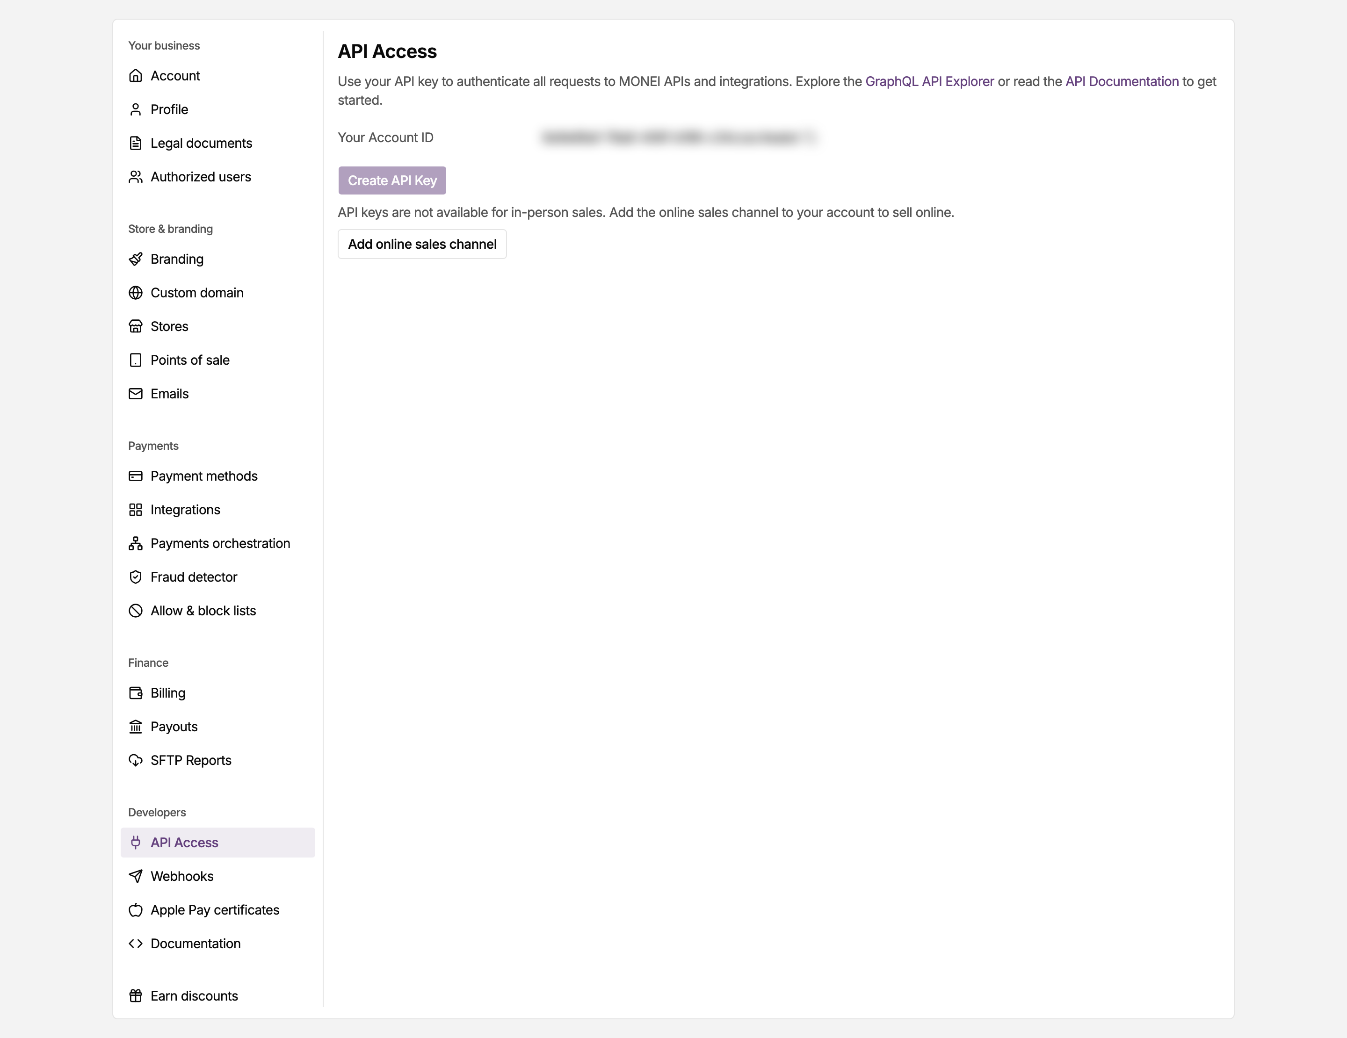Click the Profile person icon
This screenshot has height=1038, width=1347.
[x=136, y=110]
